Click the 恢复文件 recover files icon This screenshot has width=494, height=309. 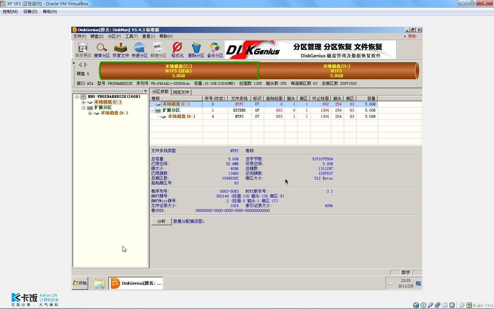(121, 50)
